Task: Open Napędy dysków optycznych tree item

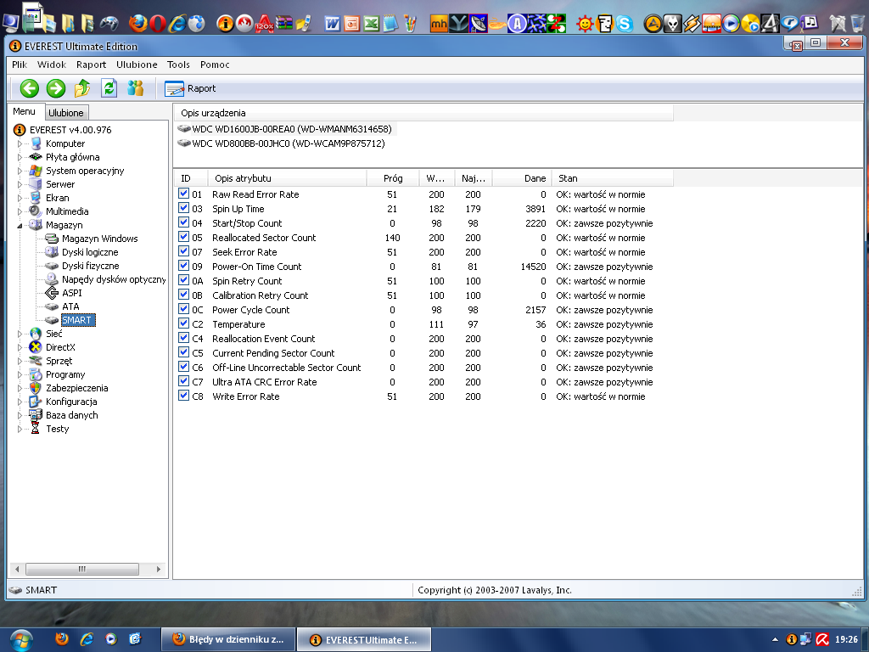Action: [114, 279]
